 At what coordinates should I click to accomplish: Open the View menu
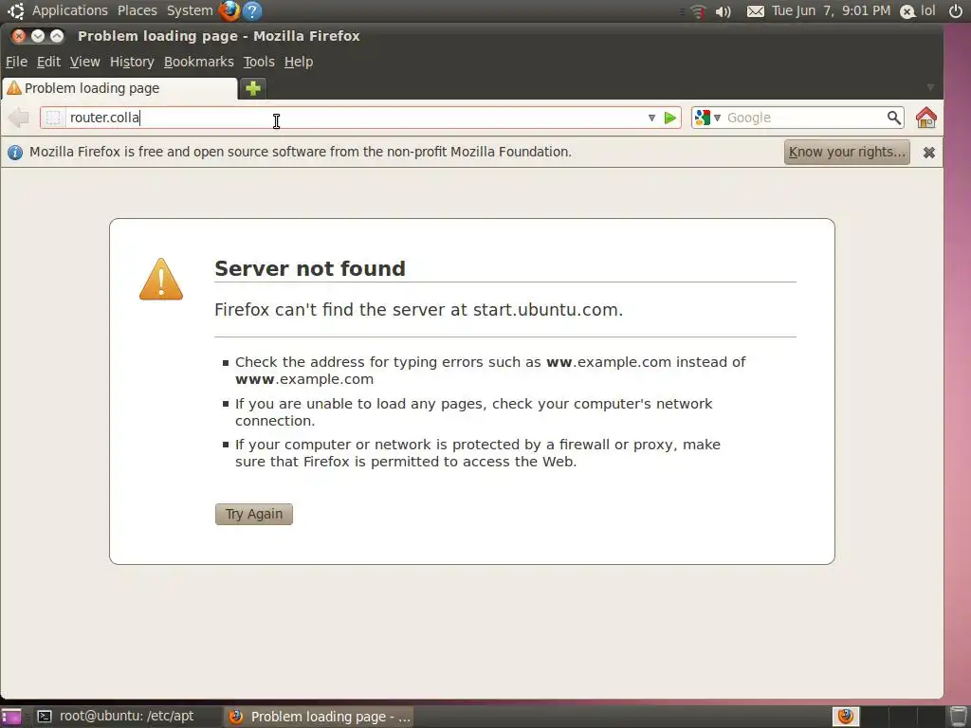pos(84,62)
